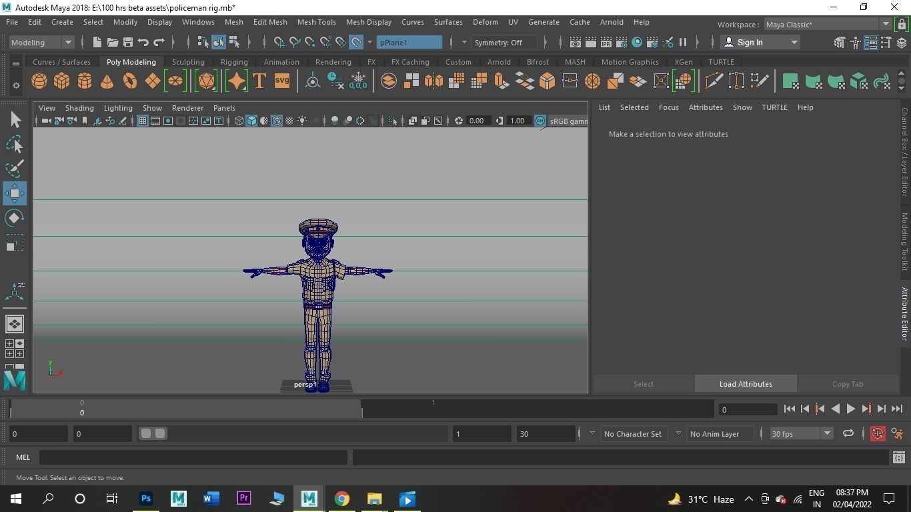Screen dimensions: 911x512
Task: Open the Edit Mesh menu
Action: pyautogui.click(x=270, y=22)
